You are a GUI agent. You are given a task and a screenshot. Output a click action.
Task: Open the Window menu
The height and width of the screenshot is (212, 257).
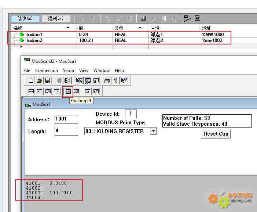(x=102, y=71)
